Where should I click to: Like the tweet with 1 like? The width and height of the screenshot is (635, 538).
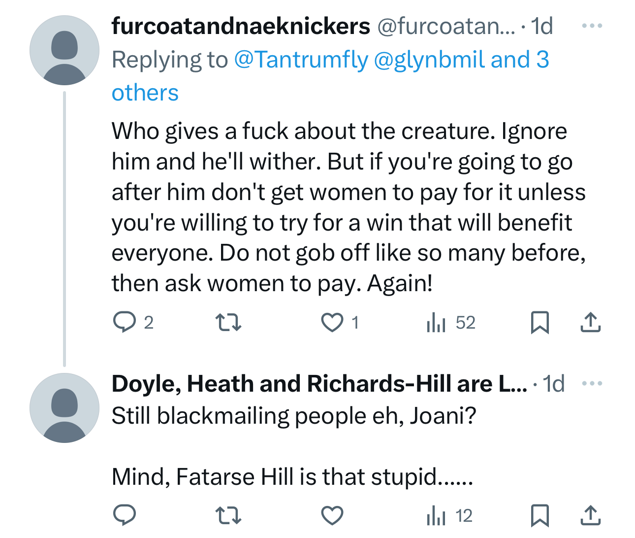pos(332,323)
